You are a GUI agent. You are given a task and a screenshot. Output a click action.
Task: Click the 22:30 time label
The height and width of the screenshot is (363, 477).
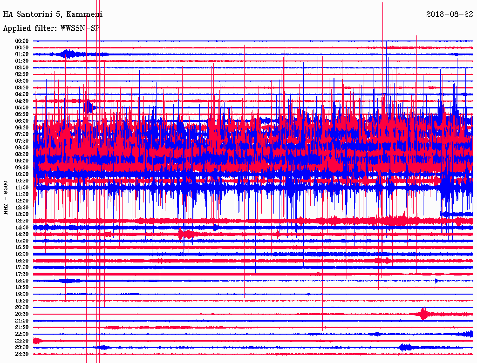tap(22, 341)
